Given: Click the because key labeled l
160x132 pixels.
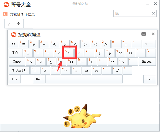Looking at the screenshot, I should (x=113, y=62).
